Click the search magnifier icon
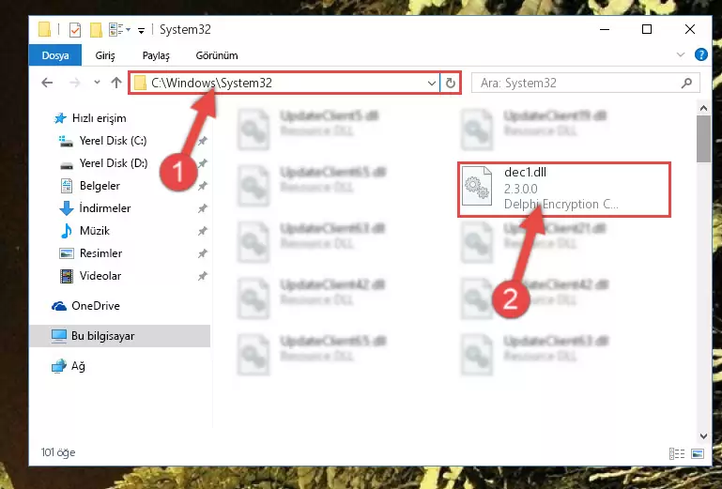Screen dimensions: 722x489 [x=686, y=83]
